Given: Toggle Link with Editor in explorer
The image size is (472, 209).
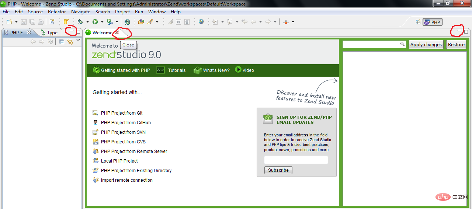Looking at the screenshot, I should pos(70,42).
